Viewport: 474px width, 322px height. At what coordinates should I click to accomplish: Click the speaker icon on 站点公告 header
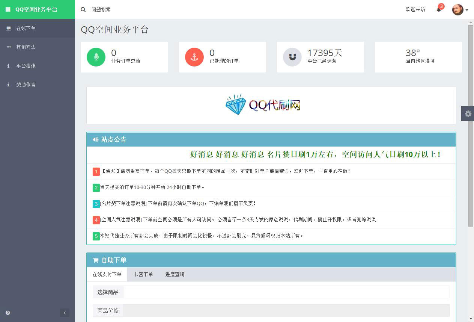(95, 139)
